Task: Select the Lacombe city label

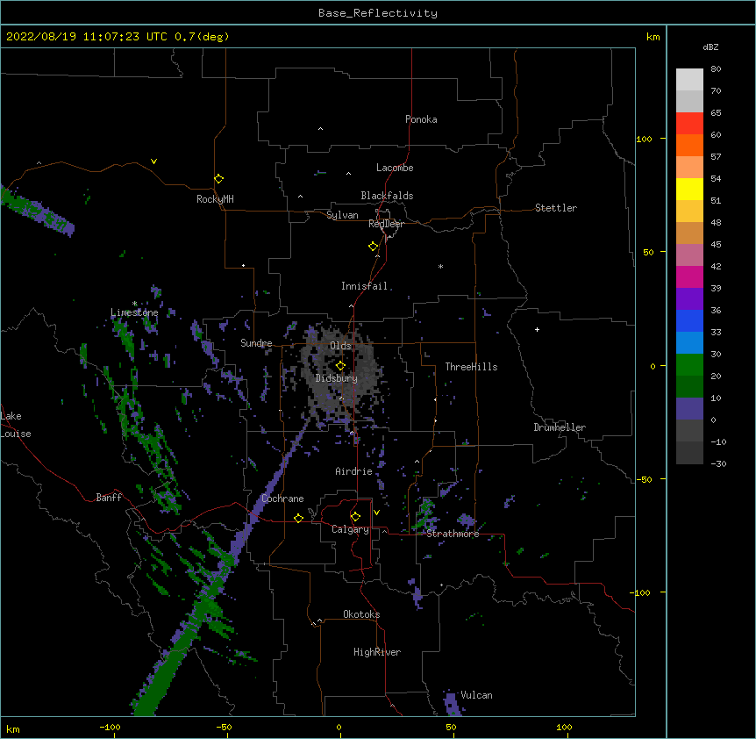Action: (395, 168)
